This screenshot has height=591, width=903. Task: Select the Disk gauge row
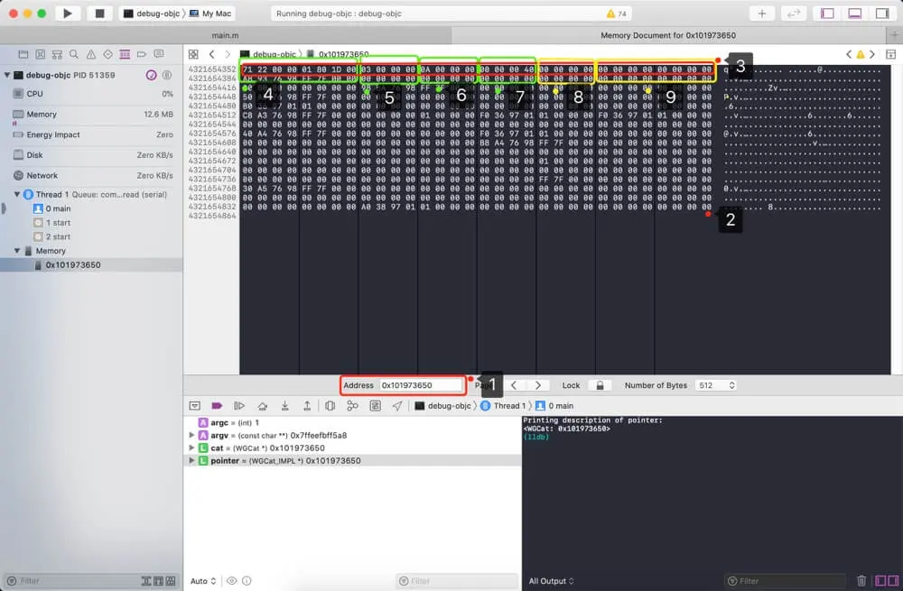click(x=92, y=155)
